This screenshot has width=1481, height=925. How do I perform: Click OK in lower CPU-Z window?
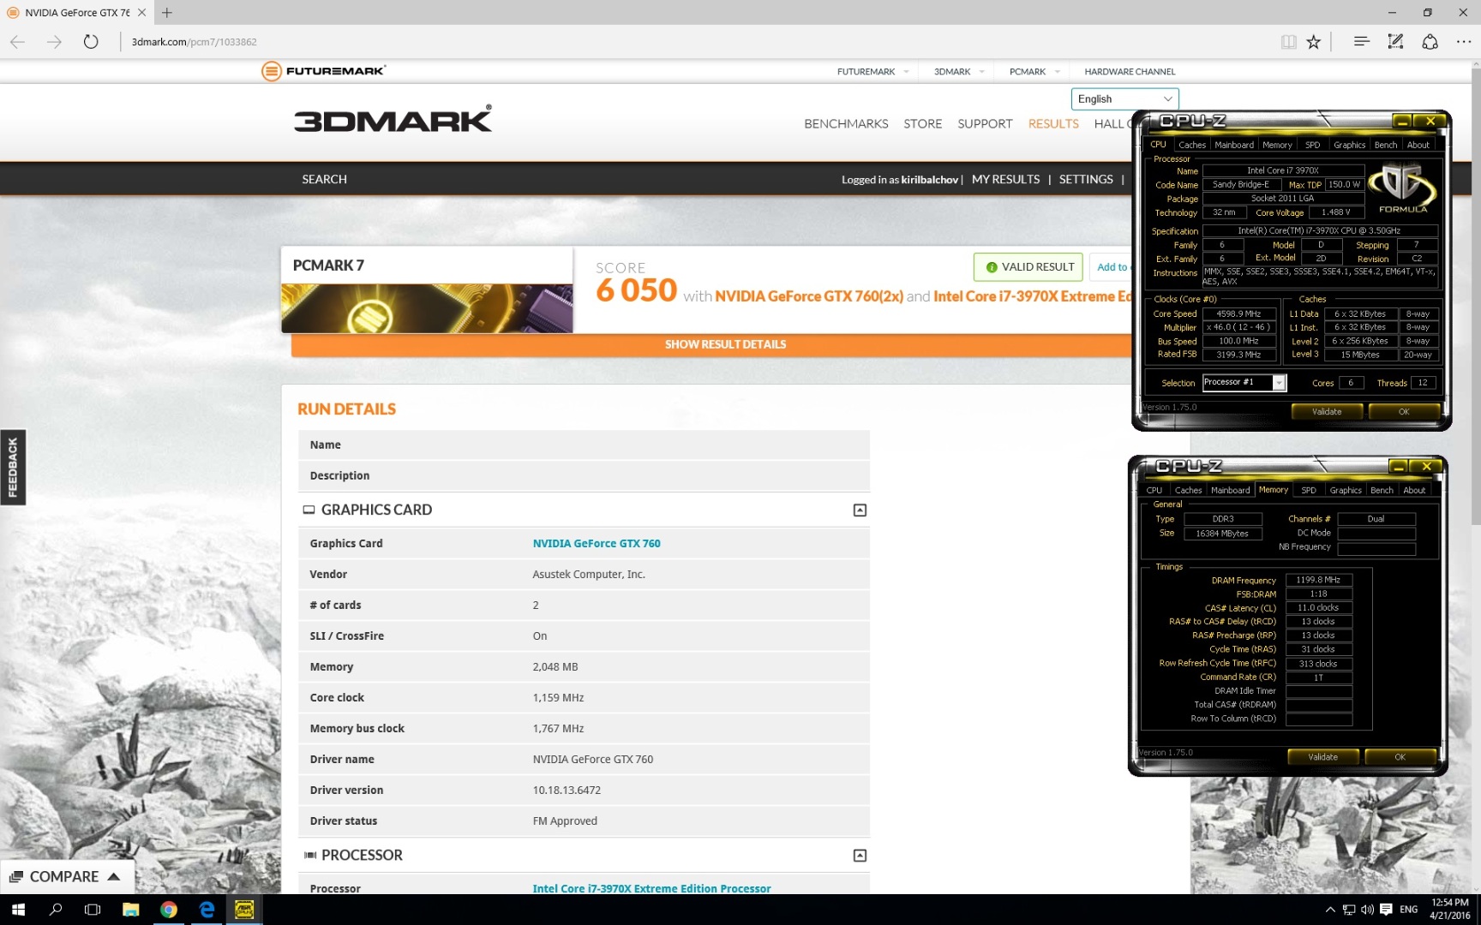click(x=1400, y=757)
